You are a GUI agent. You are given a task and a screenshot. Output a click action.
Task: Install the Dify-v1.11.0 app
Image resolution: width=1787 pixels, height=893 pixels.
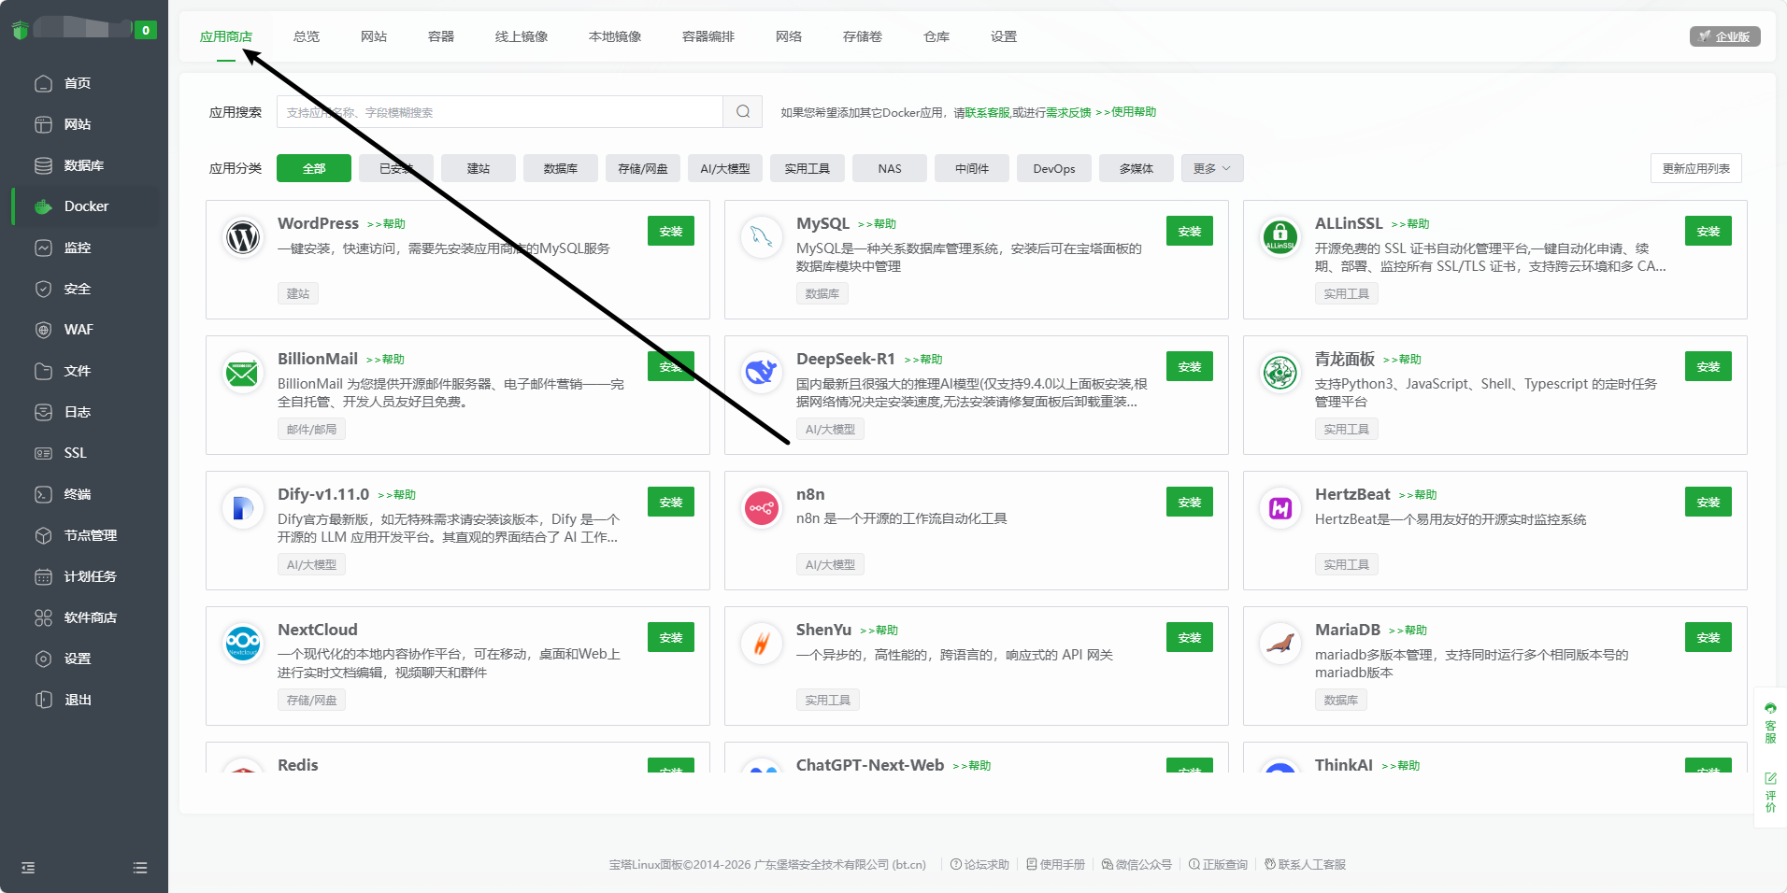click(671, 502)
